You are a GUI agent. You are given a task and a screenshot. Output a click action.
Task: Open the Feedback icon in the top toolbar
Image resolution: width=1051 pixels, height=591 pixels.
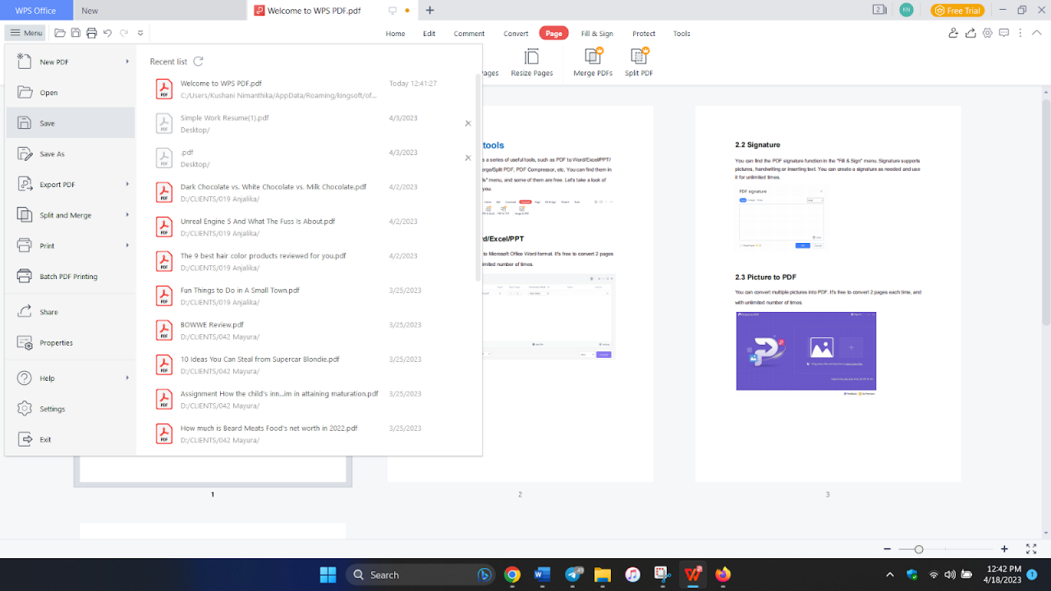(1003, 32)
